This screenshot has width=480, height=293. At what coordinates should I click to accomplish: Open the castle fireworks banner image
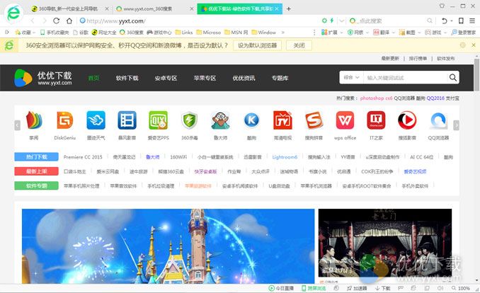(x=168, y=246)
